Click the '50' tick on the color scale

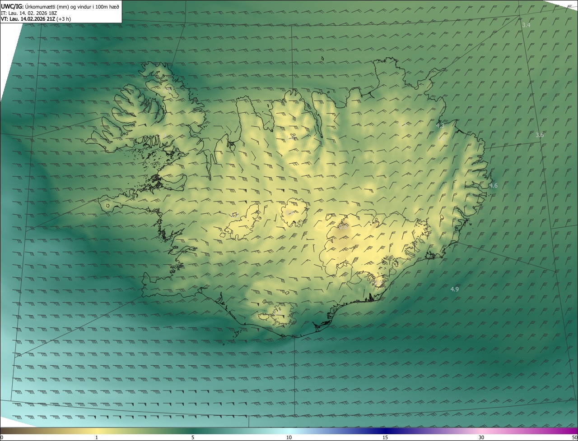pos(574,438)
